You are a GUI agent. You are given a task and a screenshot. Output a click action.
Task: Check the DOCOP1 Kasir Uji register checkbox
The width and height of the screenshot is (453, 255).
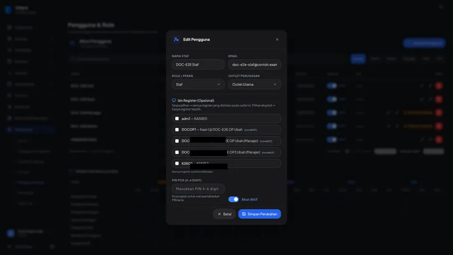177,130
